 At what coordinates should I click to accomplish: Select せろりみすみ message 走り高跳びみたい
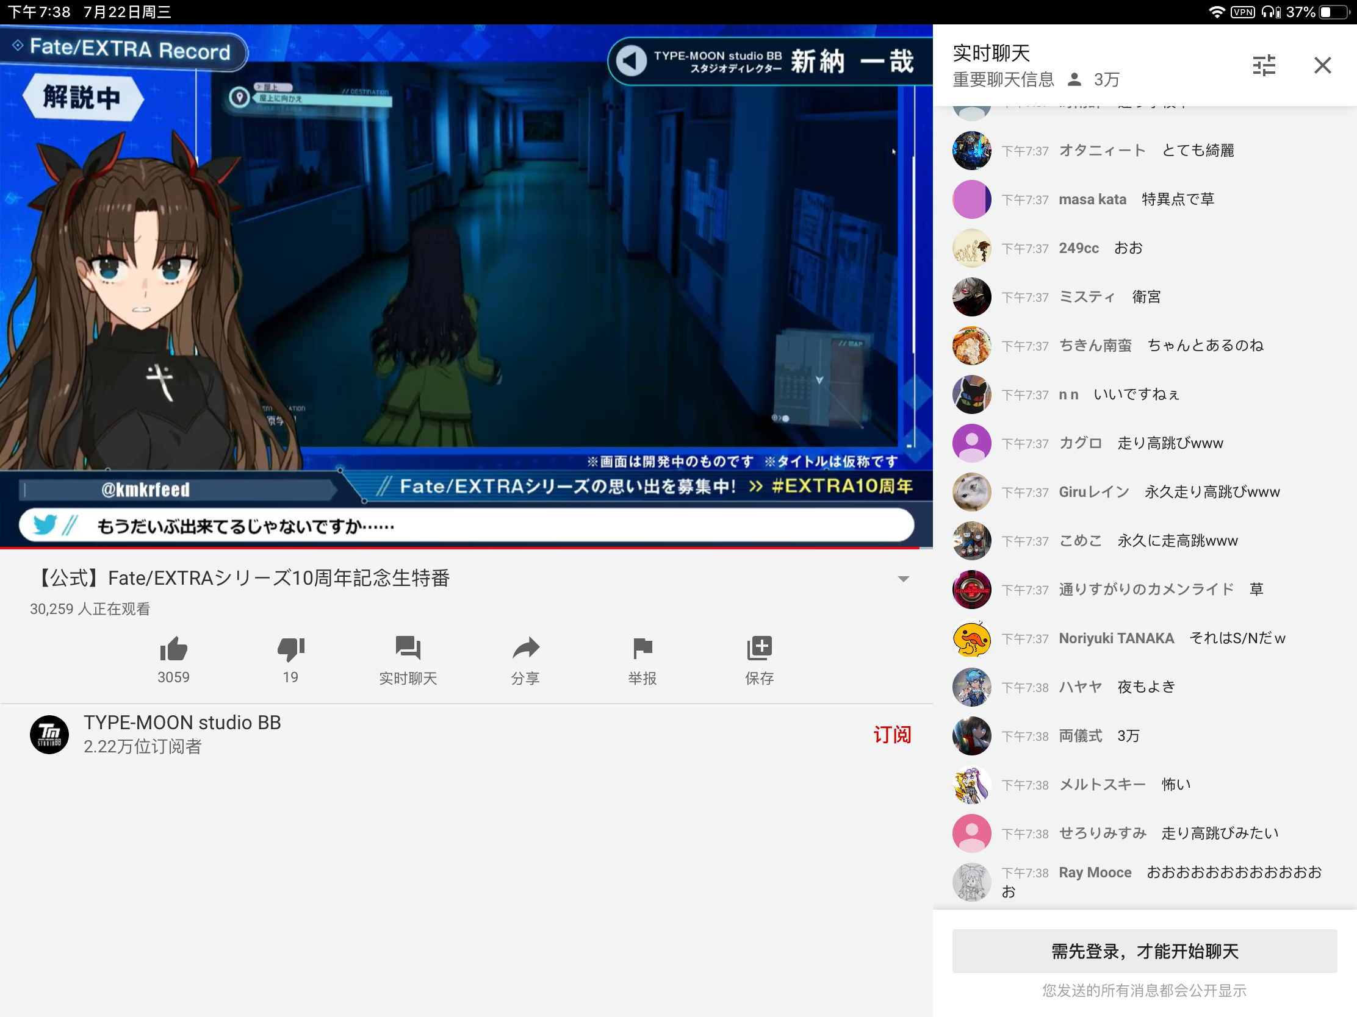click(1220, 833)
